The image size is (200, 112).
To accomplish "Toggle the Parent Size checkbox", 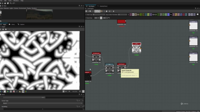I will 86,18.
